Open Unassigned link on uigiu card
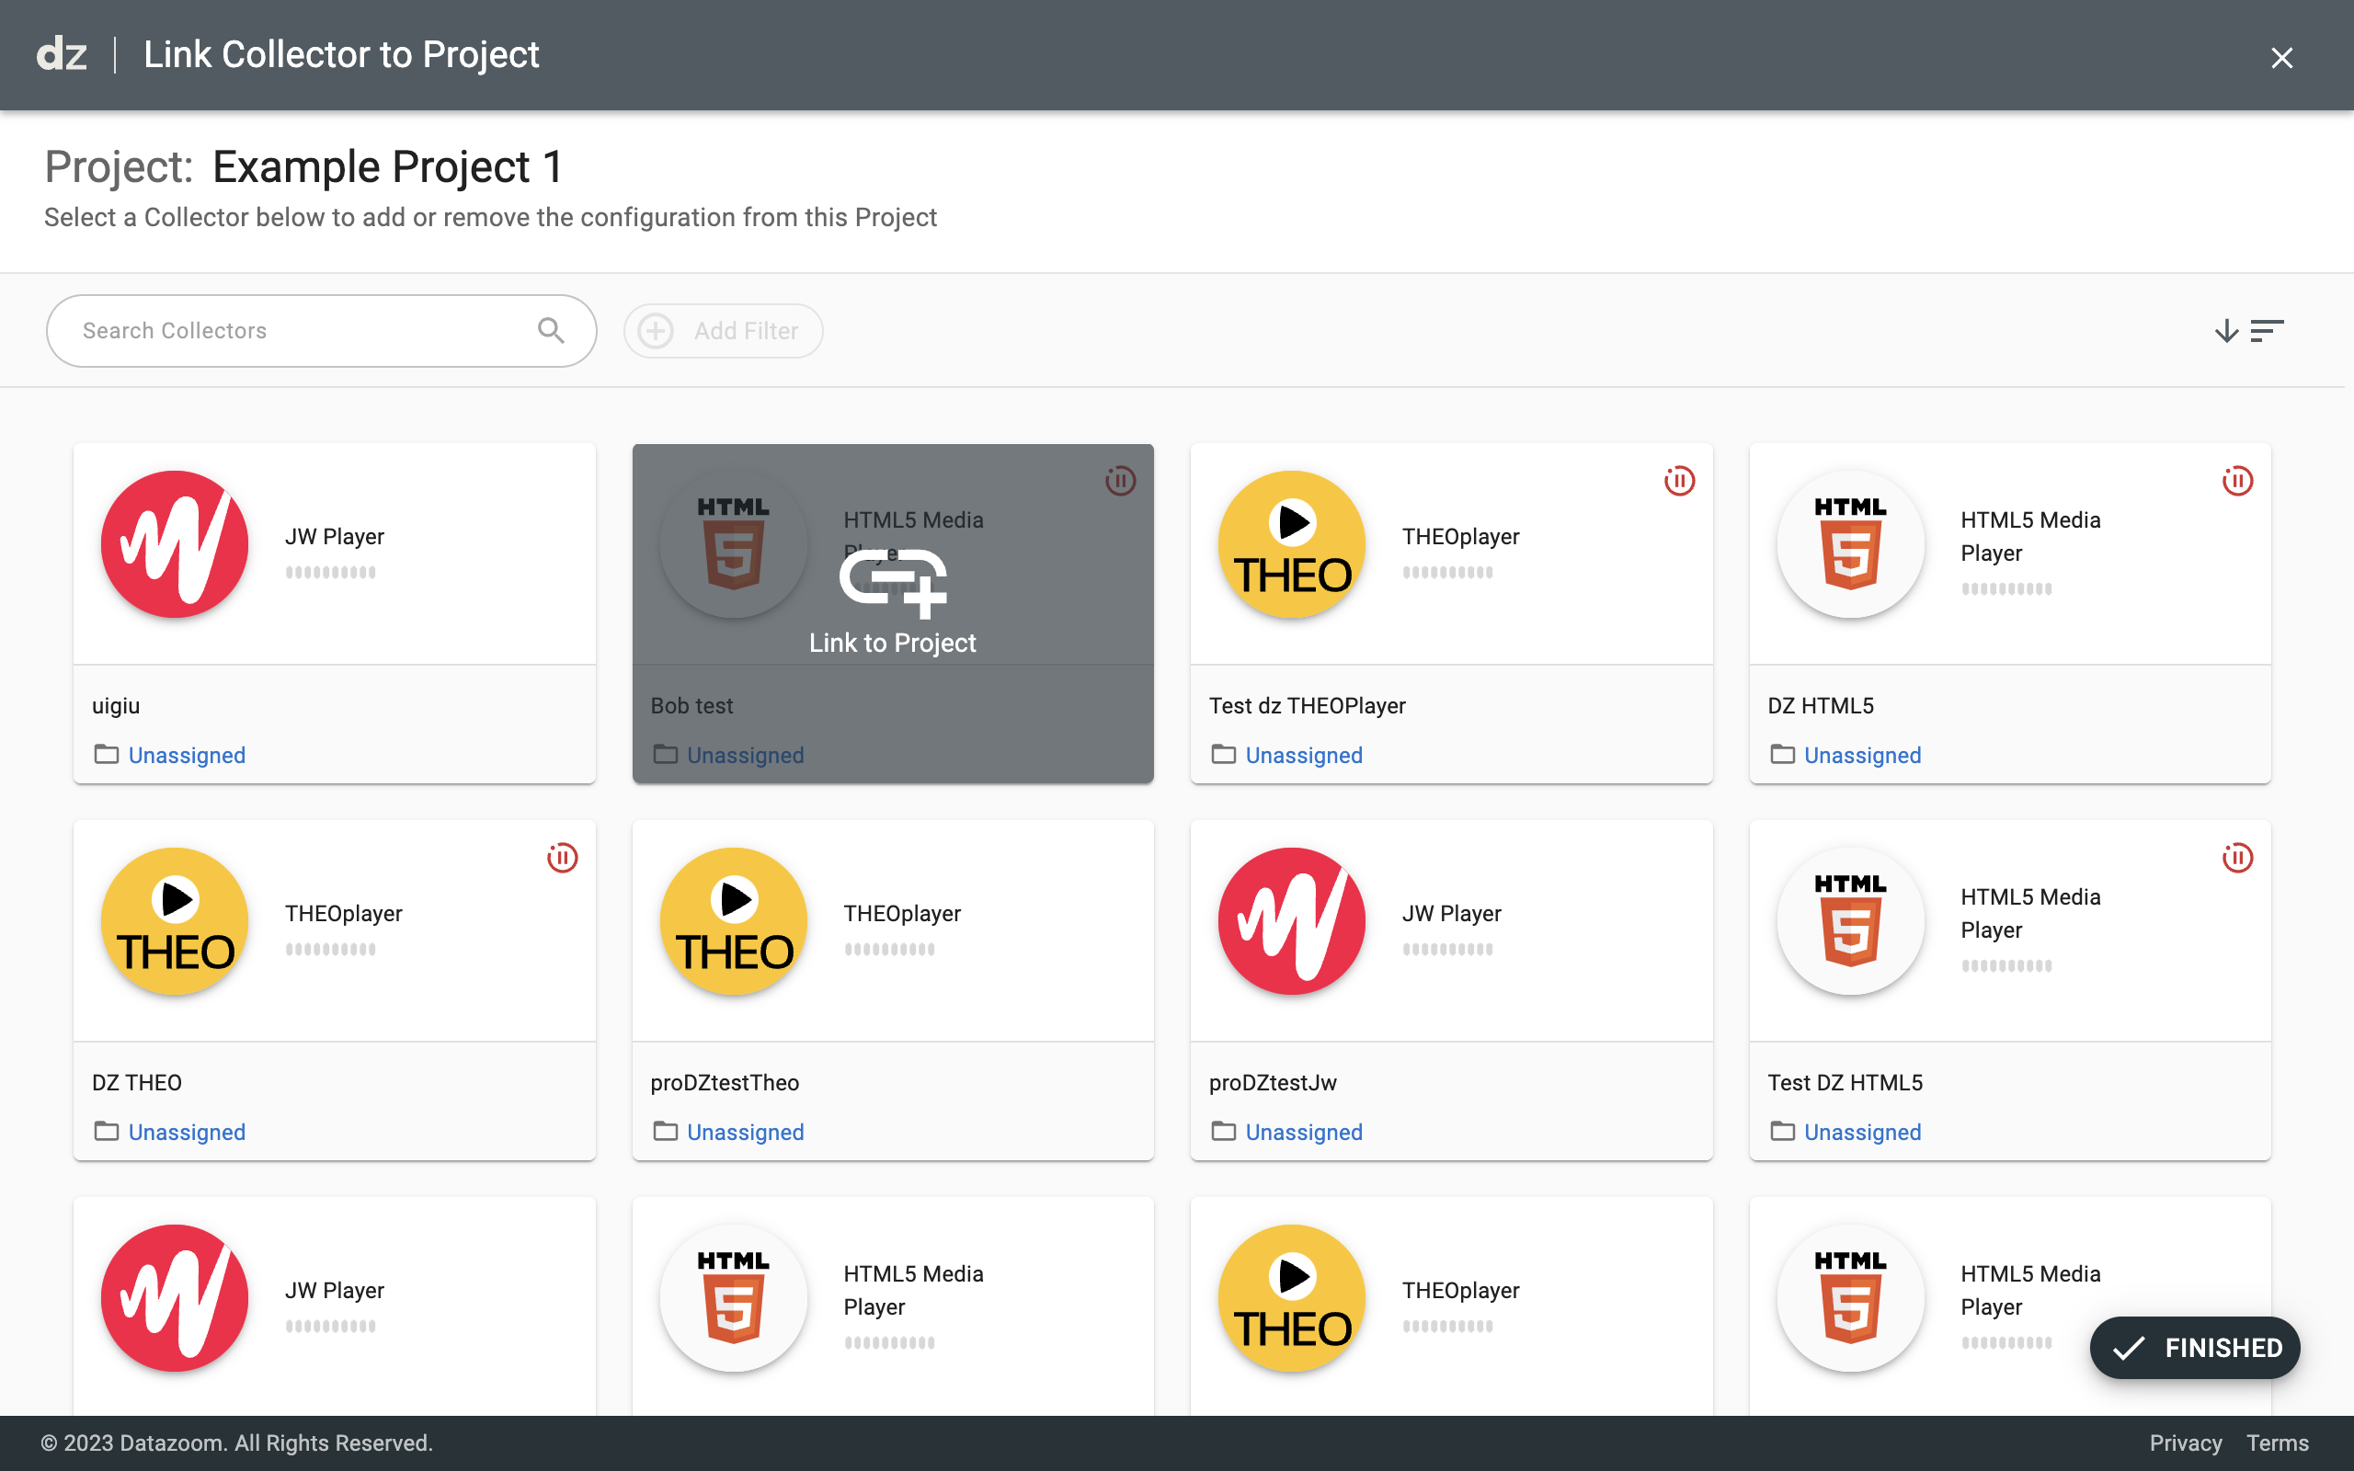The image size is (2354, 1471). click(187, 755)
